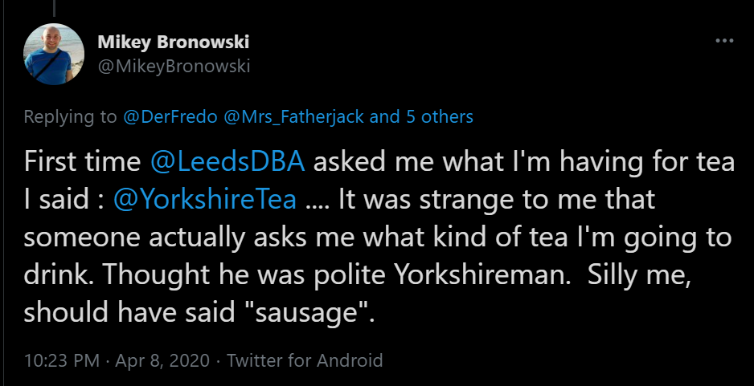
Task: Open the three-dot more options menu
Action: tap(724, 41)
